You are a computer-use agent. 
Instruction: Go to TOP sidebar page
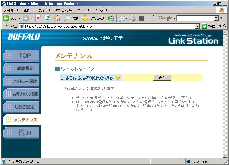click(x=21, y=56)
